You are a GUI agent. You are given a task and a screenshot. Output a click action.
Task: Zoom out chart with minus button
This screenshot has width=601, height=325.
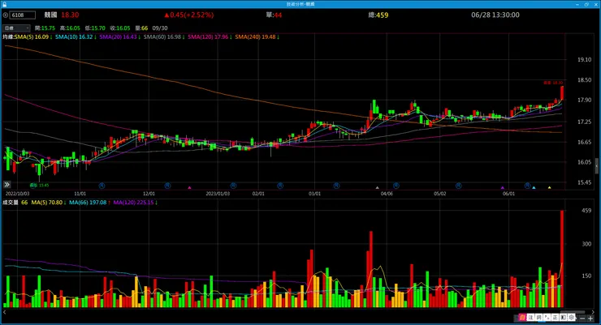[582, 319]
